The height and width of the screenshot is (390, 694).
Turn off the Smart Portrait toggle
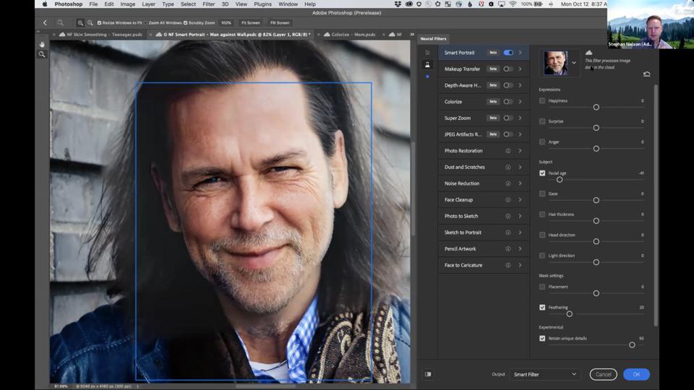[508, 53]
